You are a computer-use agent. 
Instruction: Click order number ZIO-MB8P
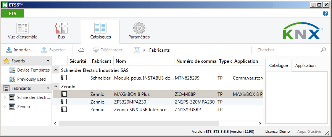click(185, 94)
